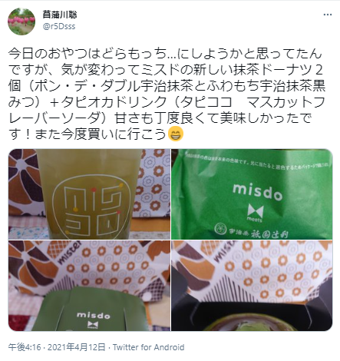Tap the 宇治茶 祇園辻利 label on the bag
This screenshot has width=340, height=361.
(251, 230)
